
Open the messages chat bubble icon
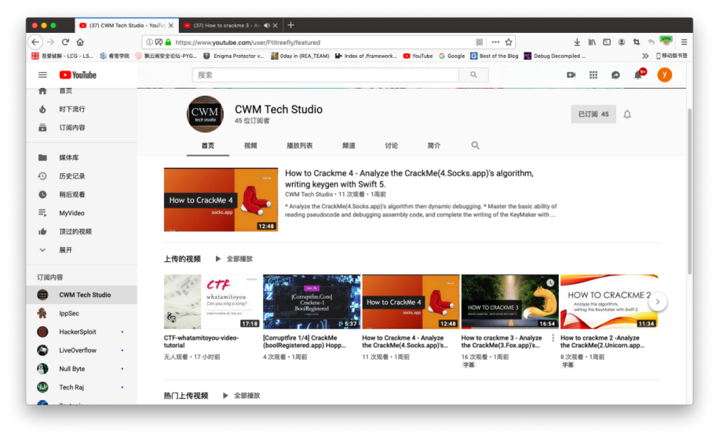(x=615, y=74)
